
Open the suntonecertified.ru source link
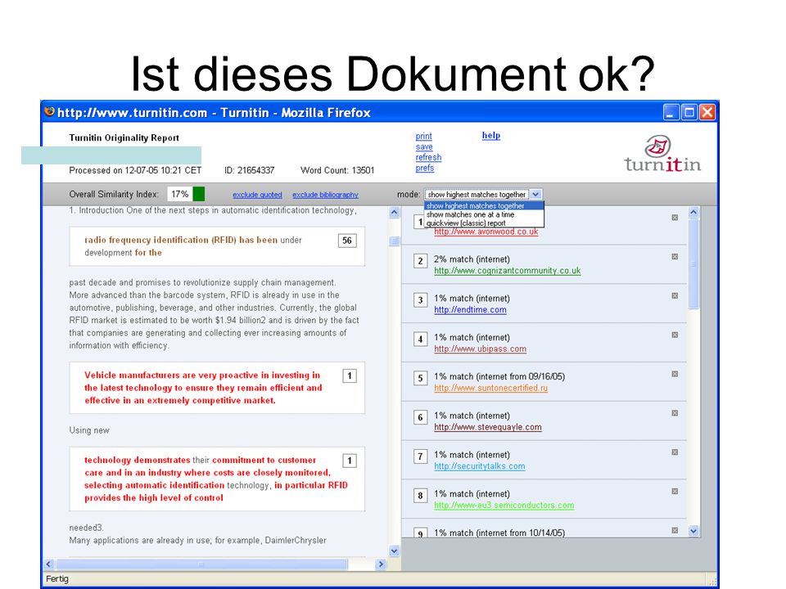tap(490, 388)
